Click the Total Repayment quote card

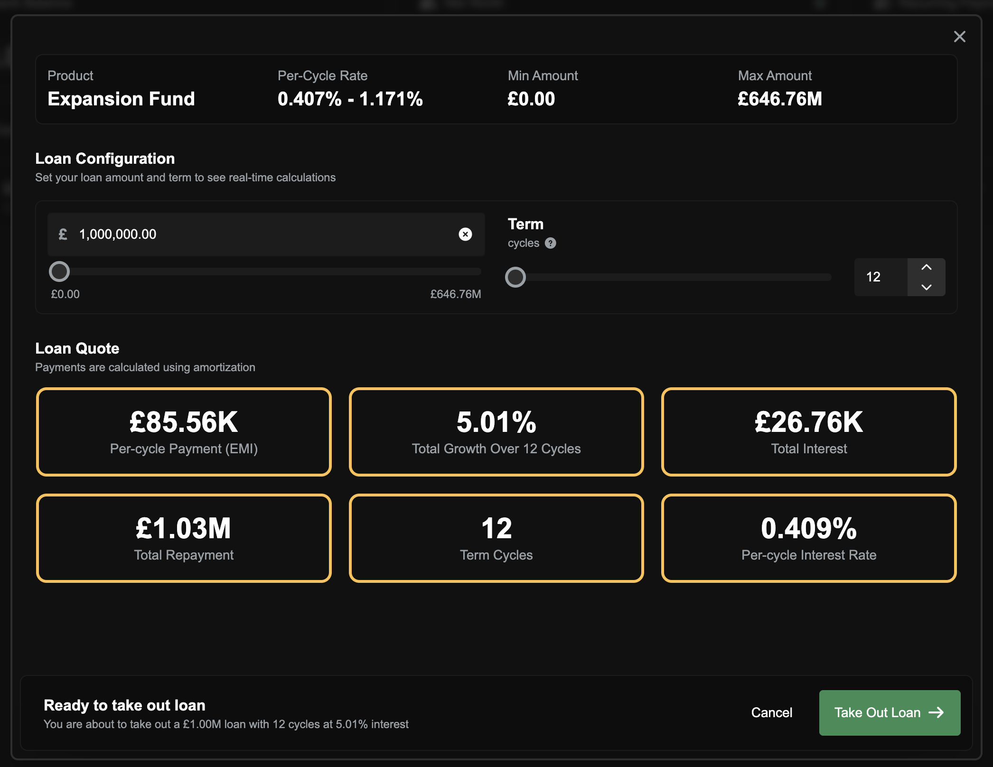[184, 538]
